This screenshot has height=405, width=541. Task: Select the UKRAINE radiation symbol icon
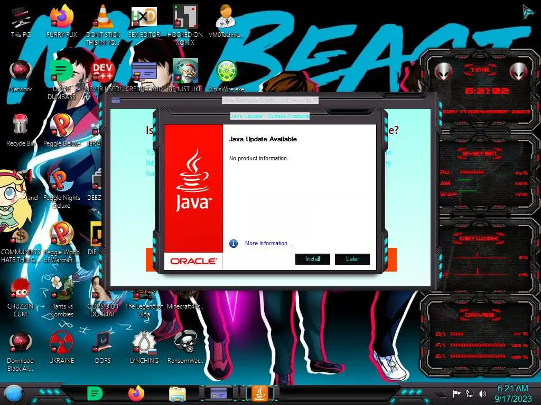[x=62, y=348]
